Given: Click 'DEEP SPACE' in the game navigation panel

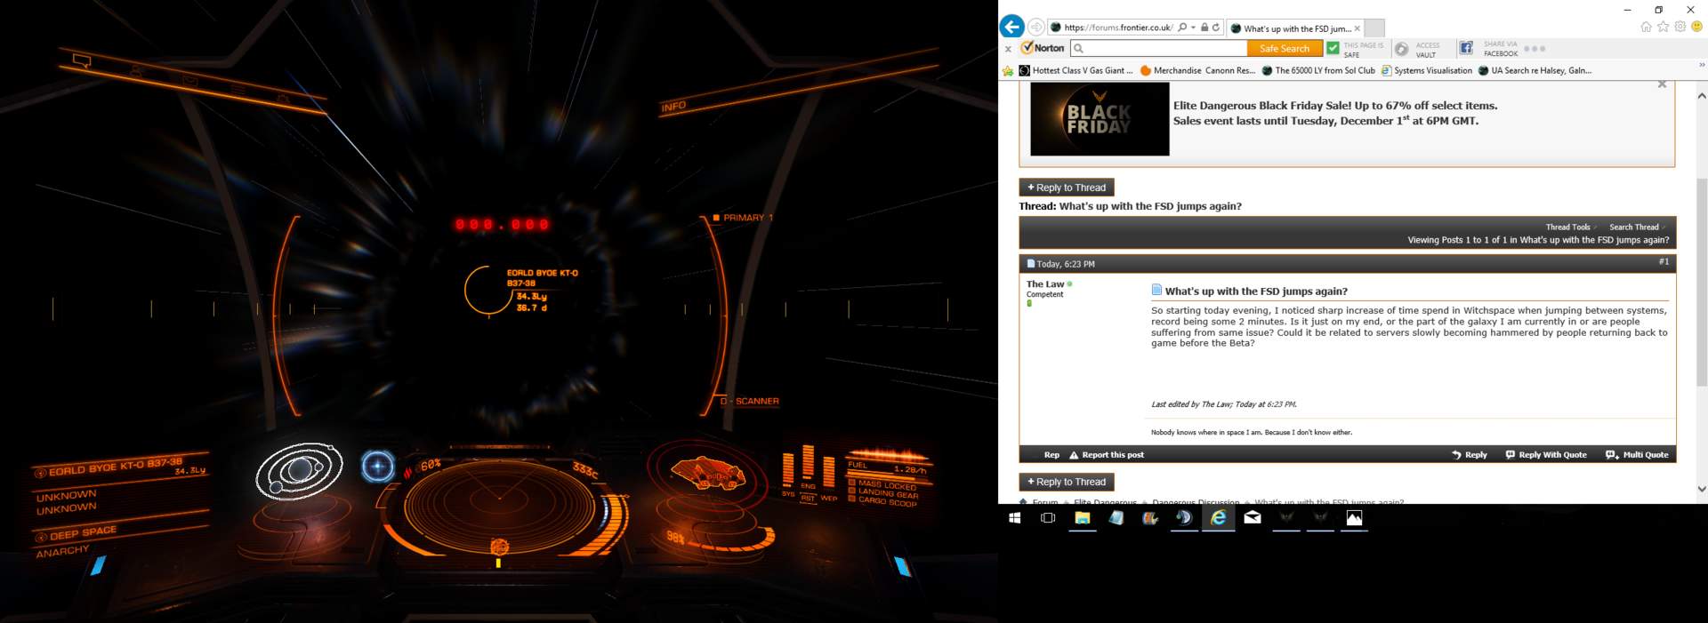Looking at the screenshot, I should coord(77,534).
